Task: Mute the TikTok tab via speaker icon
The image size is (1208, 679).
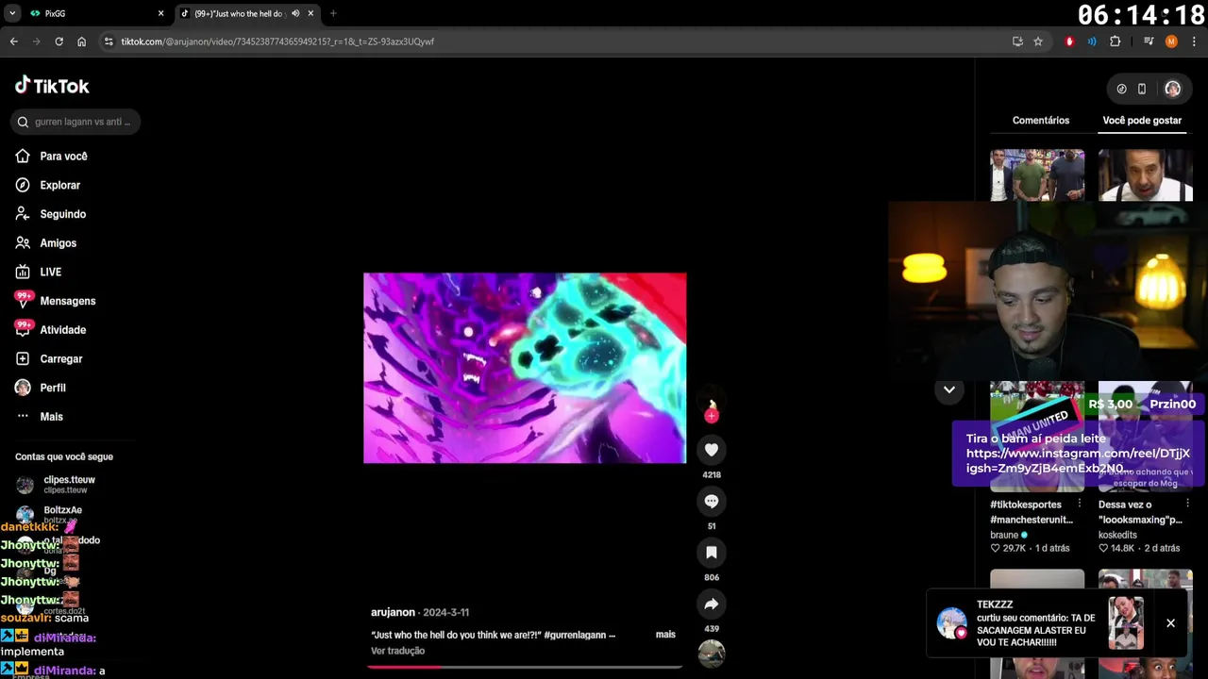Action: pos(295,13)
